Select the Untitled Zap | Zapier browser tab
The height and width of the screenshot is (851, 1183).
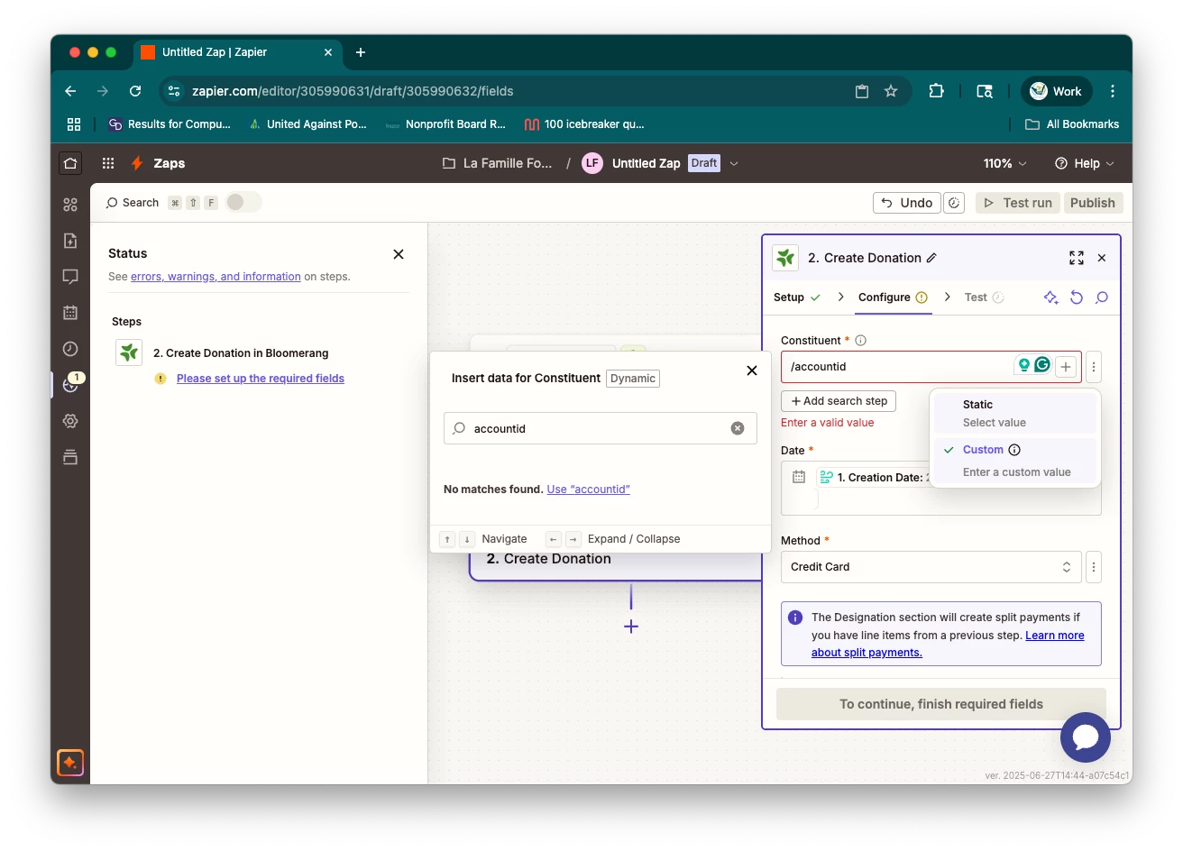[x=236, y=52]
